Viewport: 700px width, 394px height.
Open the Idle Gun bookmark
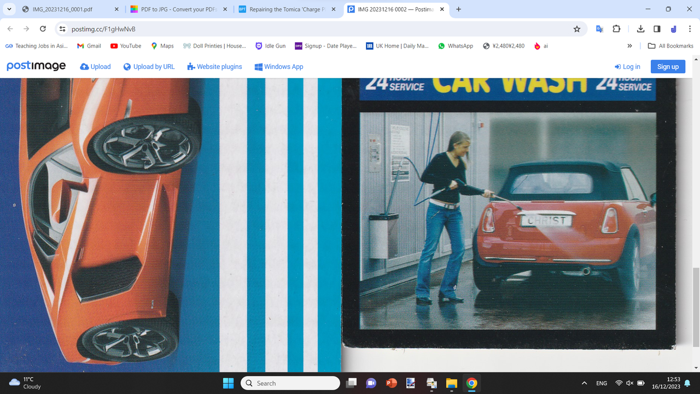(271, 46)
